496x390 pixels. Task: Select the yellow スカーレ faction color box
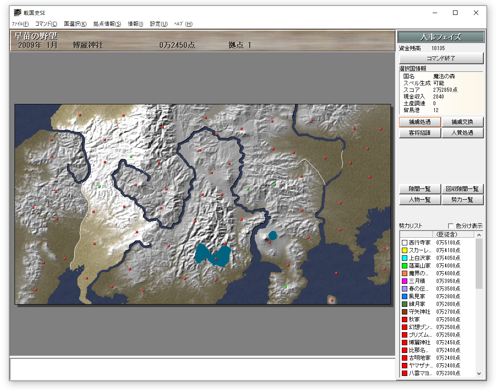point(405,250)
